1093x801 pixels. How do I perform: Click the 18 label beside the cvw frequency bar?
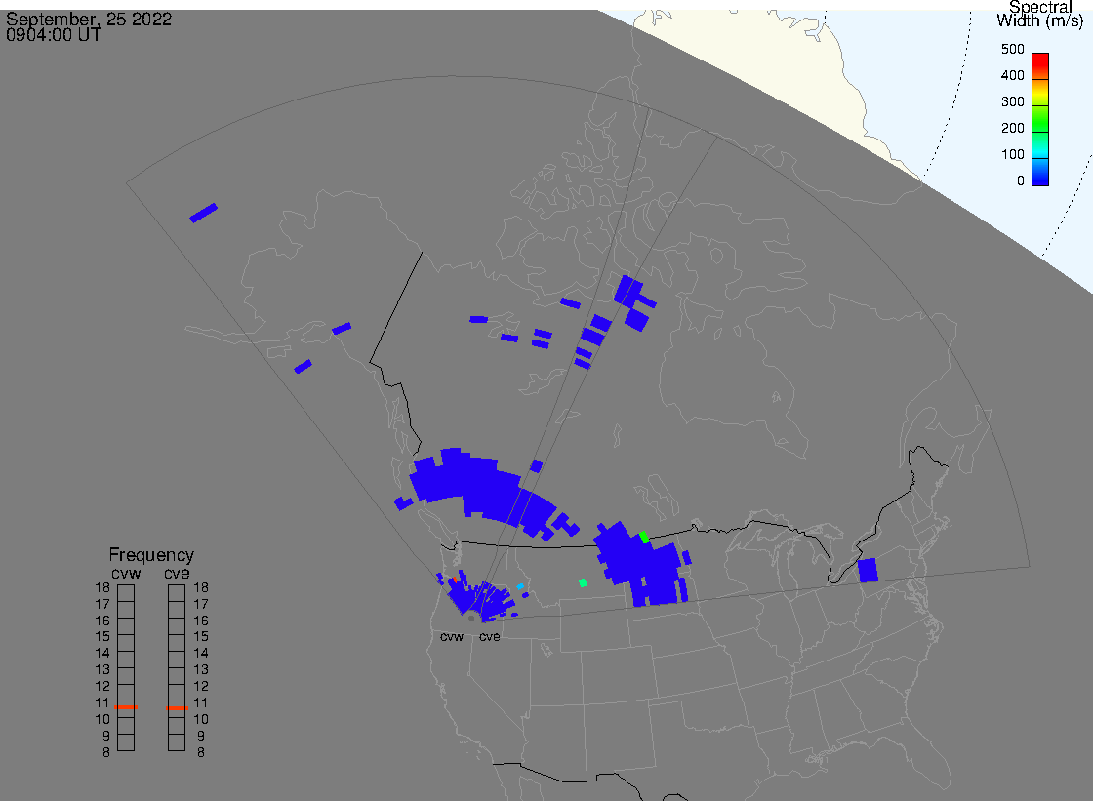click(102, 587)
